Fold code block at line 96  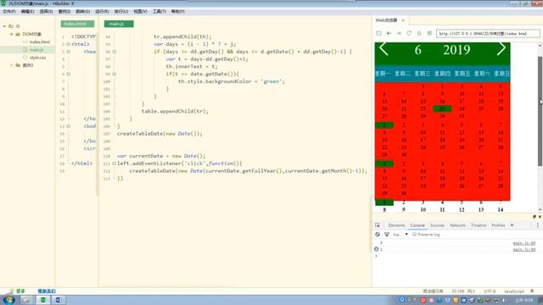115,52
